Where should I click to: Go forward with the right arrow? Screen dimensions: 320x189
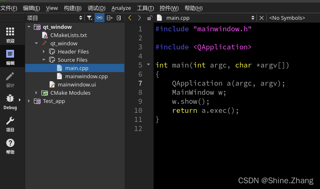pyautogui.click(x=140, y=18)
